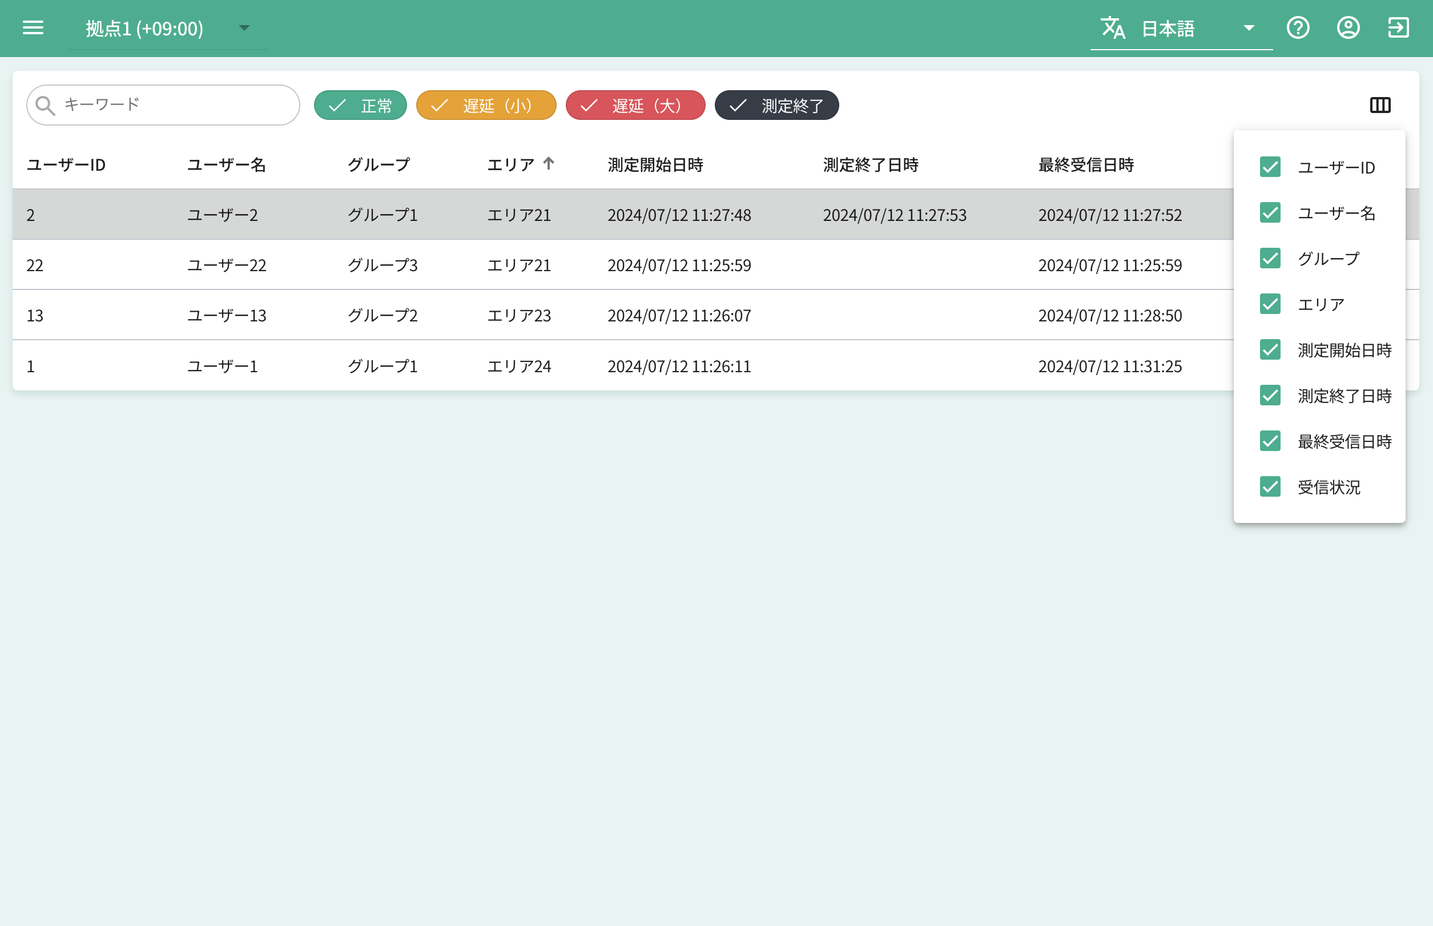Screen dimensions: 1433x926
Task: Toggle the 受信状況 column checkbox
Action: coord(1270,487)
